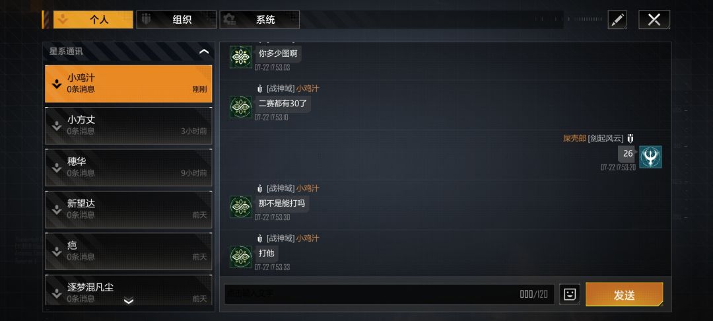Click 小鸡汁's avatar beside 打他 message
Screen dimensions: 713x321
point(240,257)
